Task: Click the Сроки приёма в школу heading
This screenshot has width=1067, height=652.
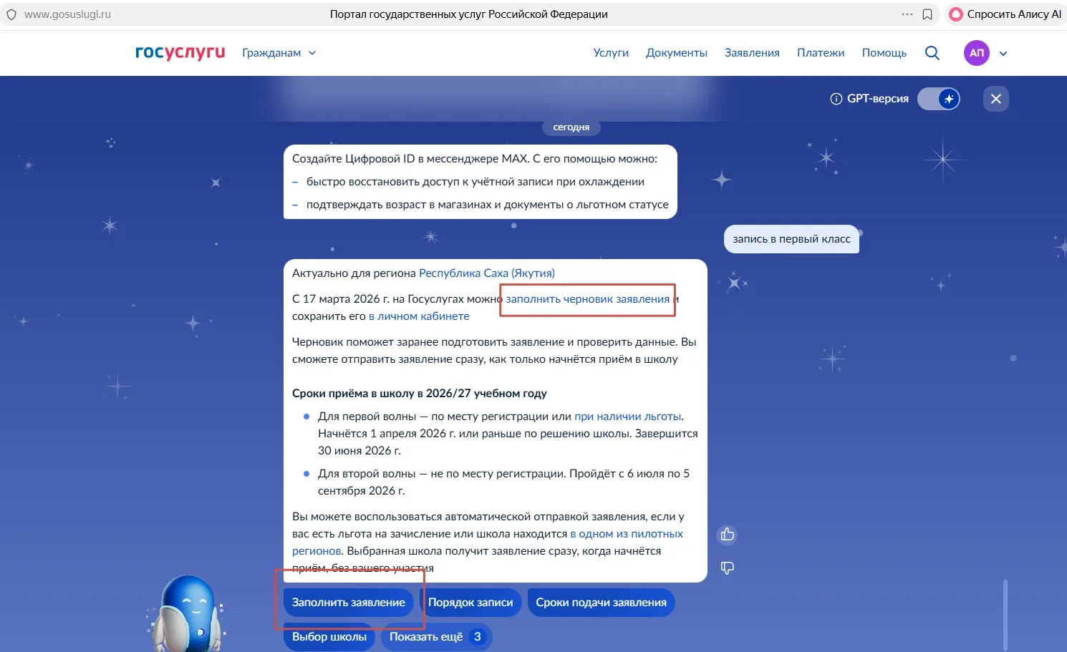Action: tap(420, 394)
